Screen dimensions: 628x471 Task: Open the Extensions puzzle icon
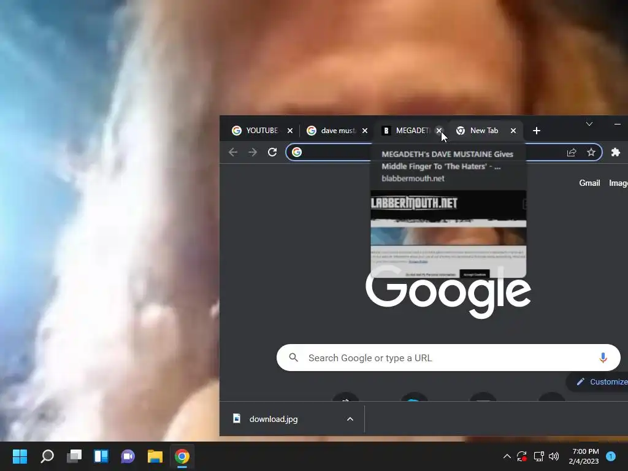616,152
